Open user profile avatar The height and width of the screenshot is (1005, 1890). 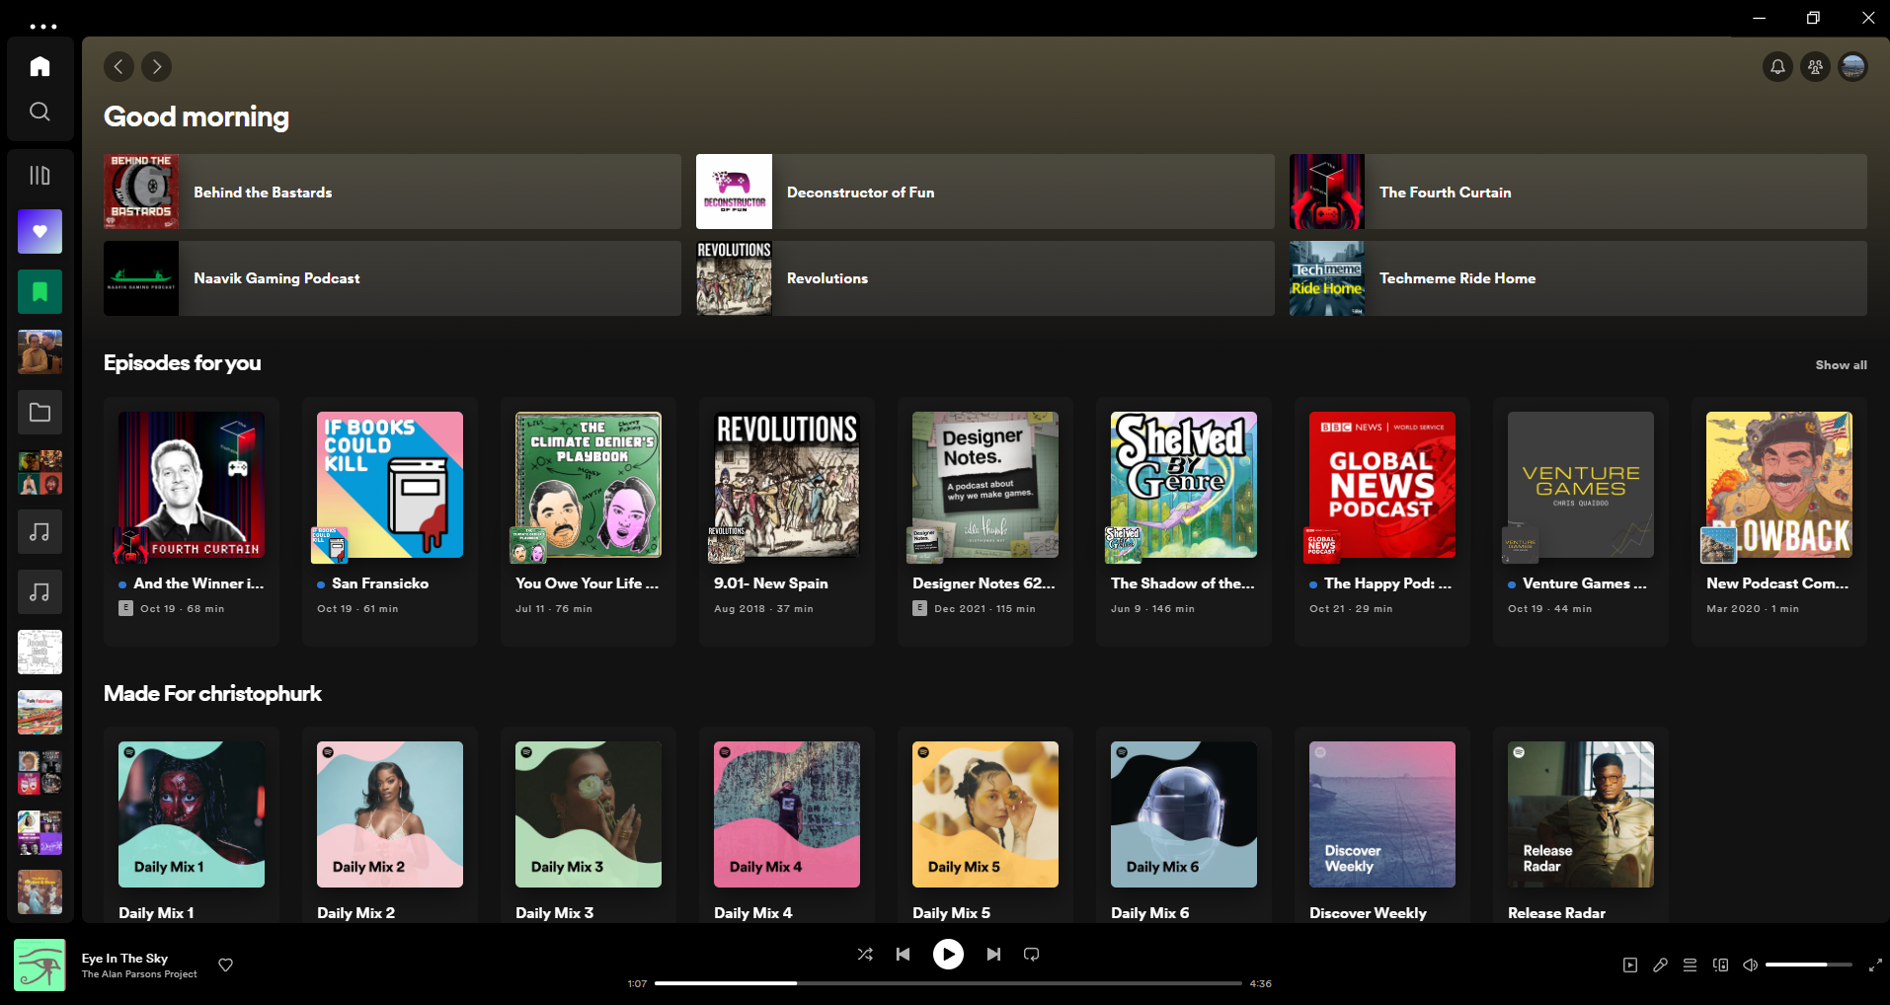tap(1852, 66)
